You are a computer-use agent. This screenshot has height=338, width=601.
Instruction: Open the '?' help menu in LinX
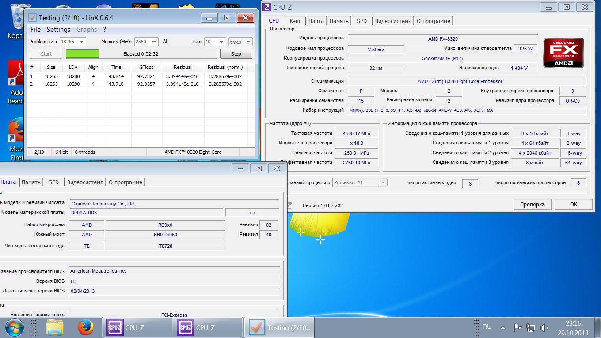point(104,30)
